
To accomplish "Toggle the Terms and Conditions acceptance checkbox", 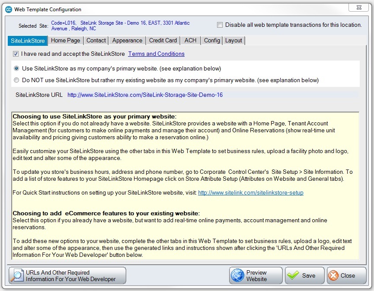I will coord(16,54).
